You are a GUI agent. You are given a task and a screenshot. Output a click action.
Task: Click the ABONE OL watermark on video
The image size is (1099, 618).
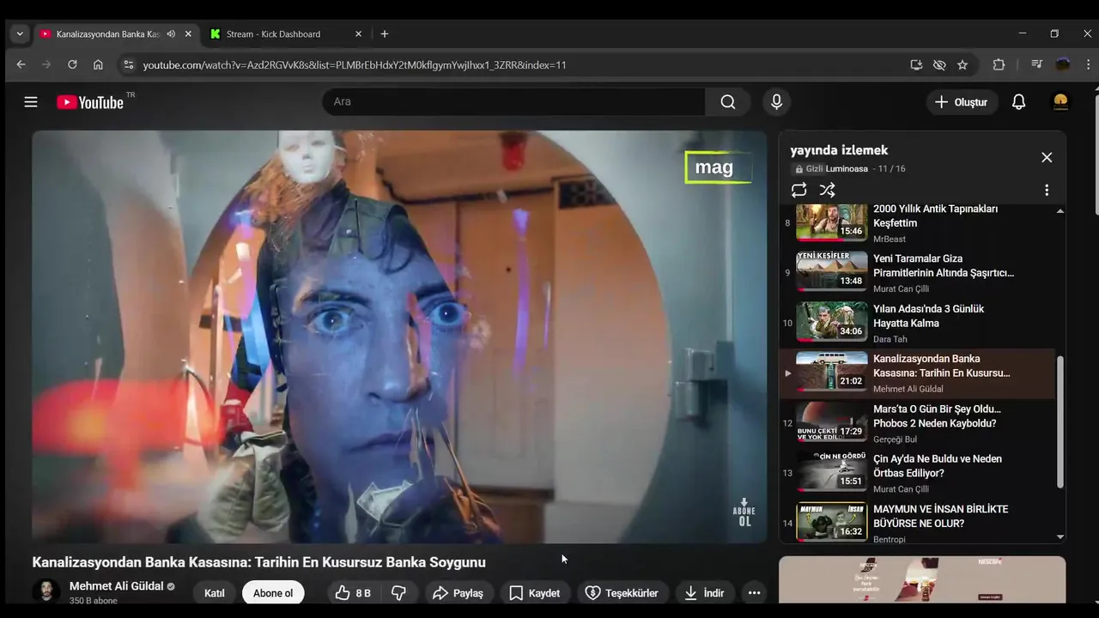coord(744,512)
